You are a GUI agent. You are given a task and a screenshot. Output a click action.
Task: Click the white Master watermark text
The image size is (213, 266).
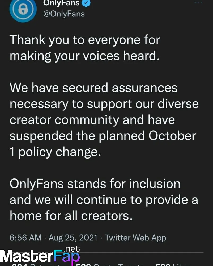(27, 256)
